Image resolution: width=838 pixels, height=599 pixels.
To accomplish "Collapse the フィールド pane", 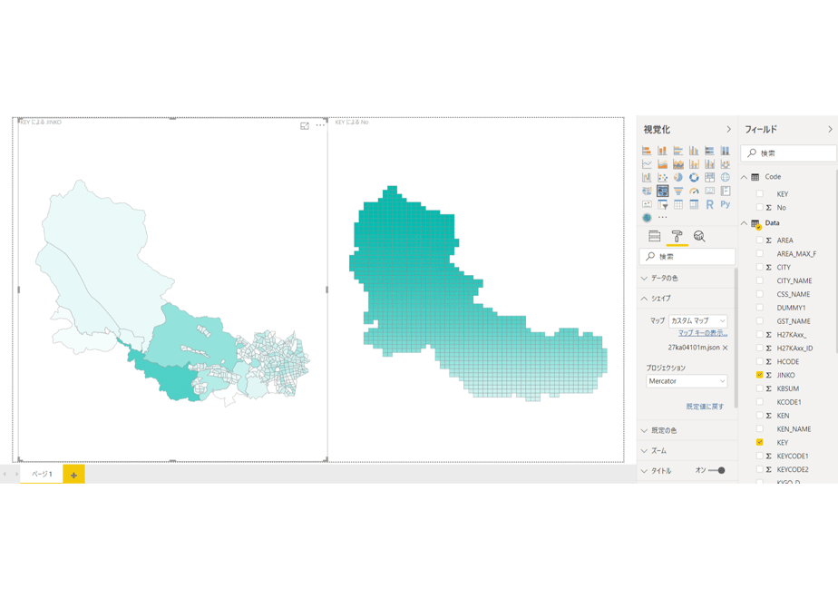I will tap(830, 130).
